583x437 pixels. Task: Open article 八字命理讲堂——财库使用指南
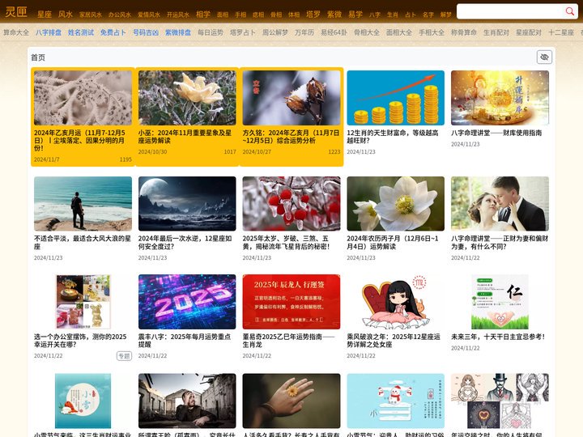[496, 133]
